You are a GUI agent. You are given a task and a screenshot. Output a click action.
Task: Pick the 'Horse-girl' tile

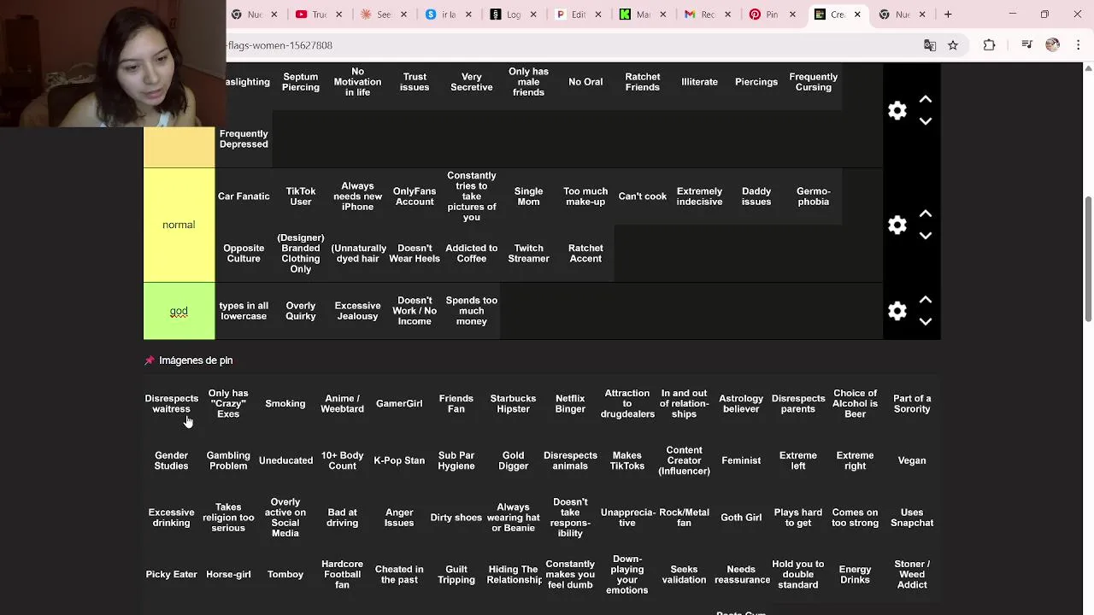tap(228, 575)
